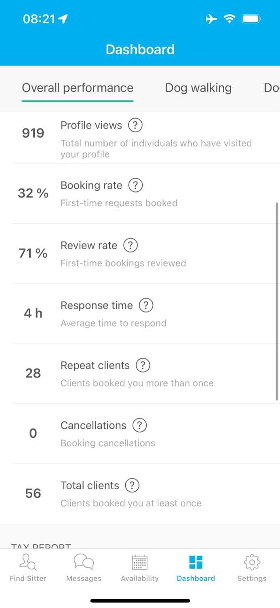This screenshot has width=280, height=608.
Task: Tap the 919 profile views value
Action: click(33, 133)
